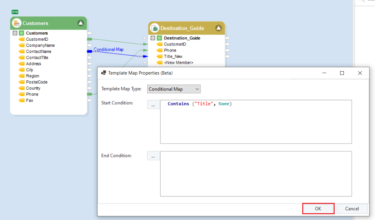Click the Phone field output port
375x220 pixels.
click(90, 94)
